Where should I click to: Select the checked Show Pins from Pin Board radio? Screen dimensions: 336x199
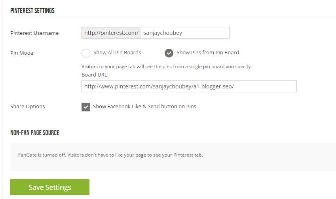pyautogui.click(x=169, y=53)
